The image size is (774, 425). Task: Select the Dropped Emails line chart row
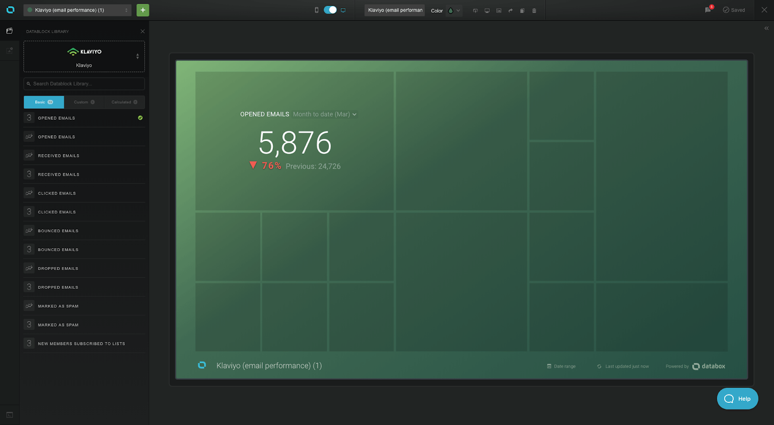[84, 269]
